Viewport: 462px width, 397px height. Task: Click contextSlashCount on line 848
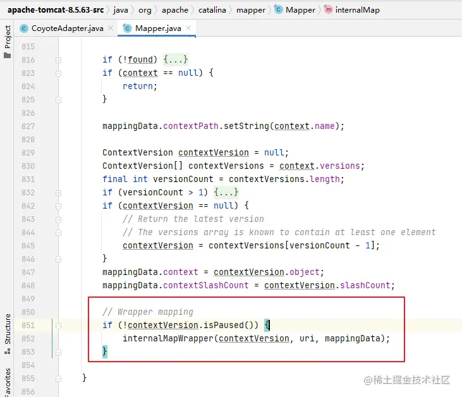tap(205, 285)
